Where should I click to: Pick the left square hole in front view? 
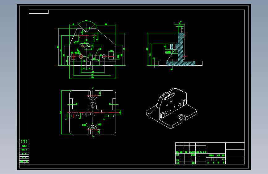click(74, 56)
